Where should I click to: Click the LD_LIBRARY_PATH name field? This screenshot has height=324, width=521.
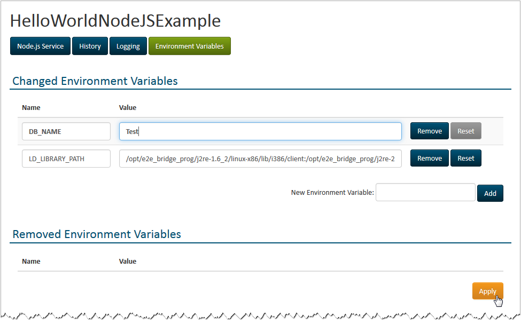pos(66,159)
